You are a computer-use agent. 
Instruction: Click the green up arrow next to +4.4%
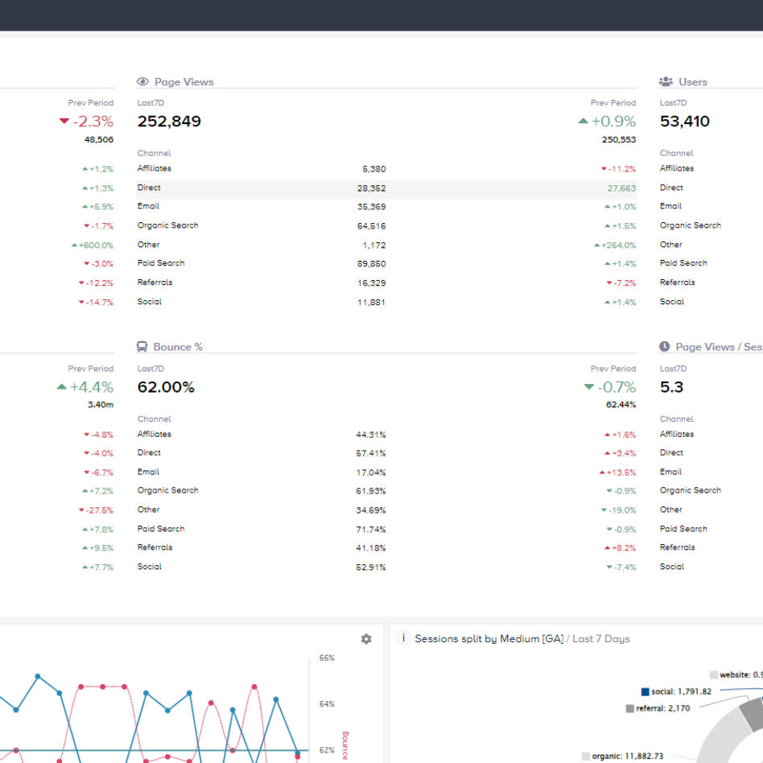(63, 387)
